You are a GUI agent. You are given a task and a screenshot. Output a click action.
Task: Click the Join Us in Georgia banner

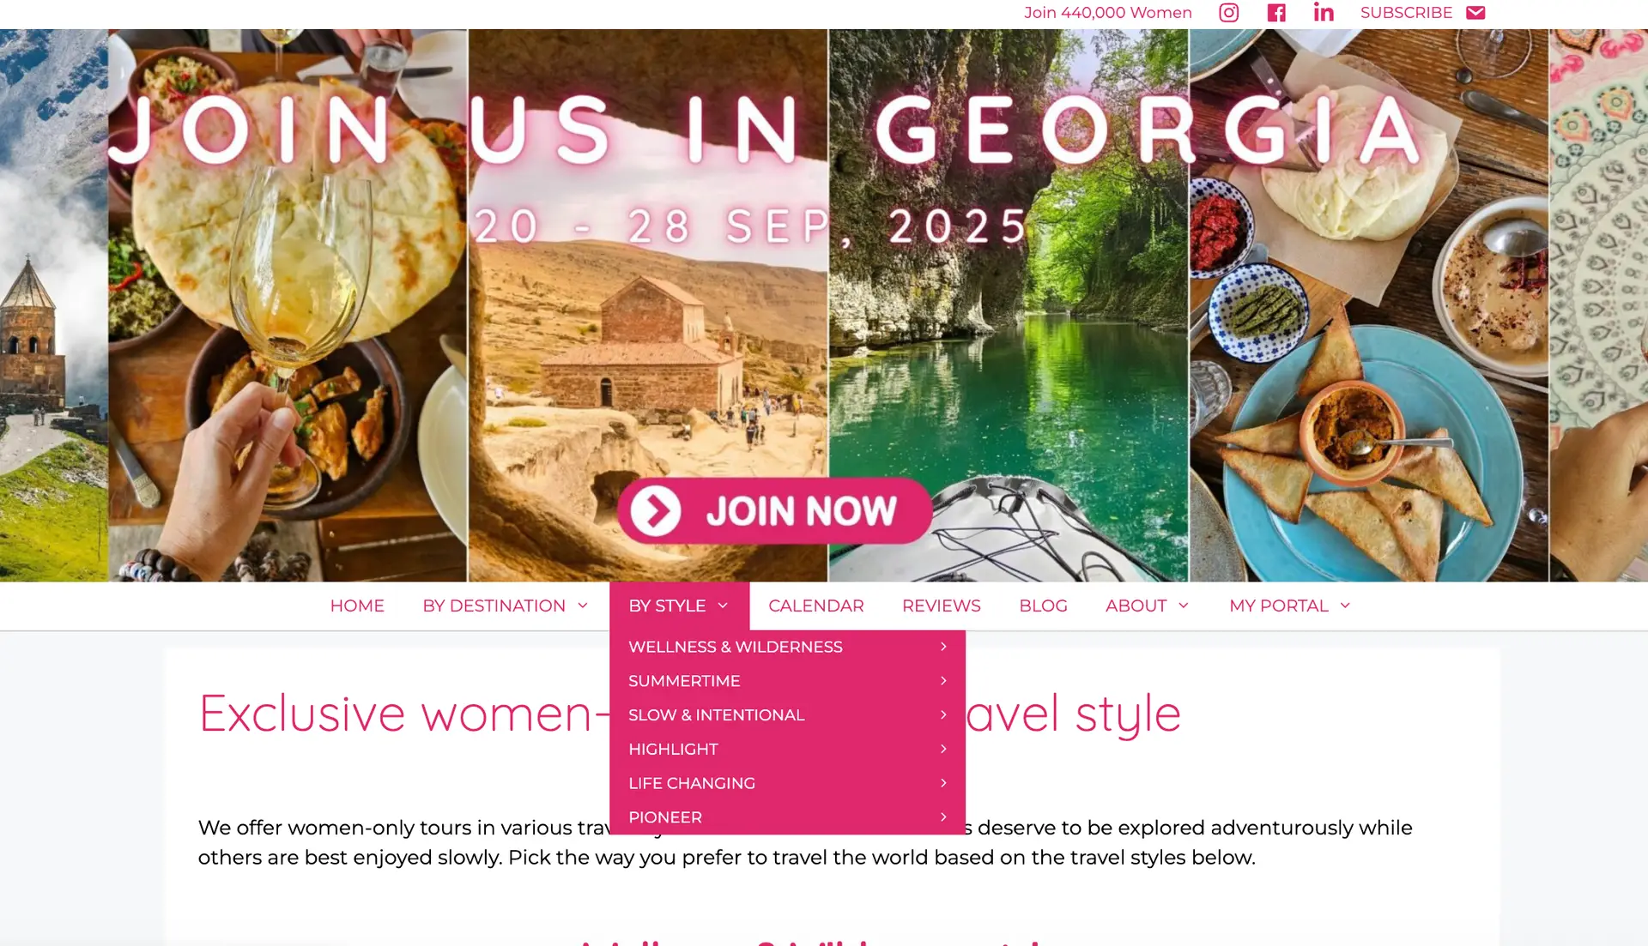824,305
